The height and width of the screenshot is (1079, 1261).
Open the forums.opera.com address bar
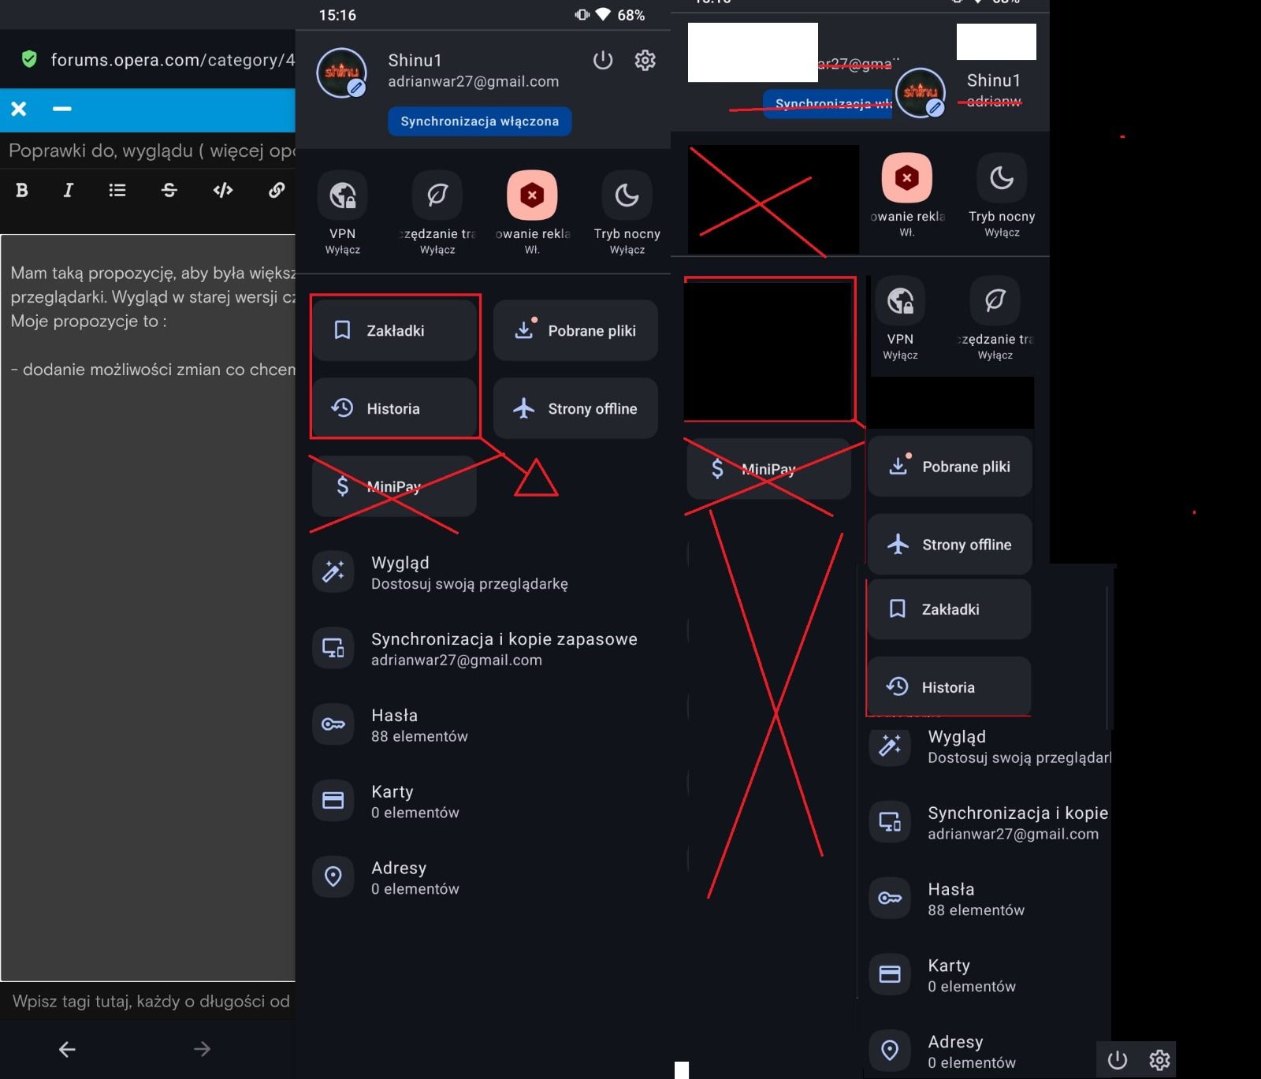click(x=172, y=60)
